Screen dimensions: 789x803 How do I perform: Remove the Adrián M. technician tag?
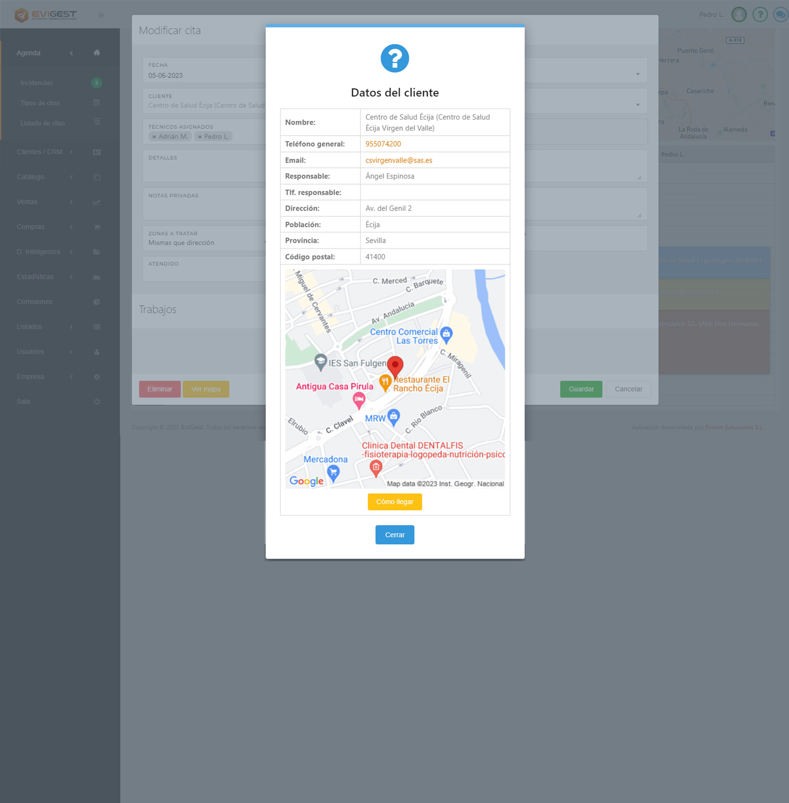pyautogui.click(x=154, y=137)
